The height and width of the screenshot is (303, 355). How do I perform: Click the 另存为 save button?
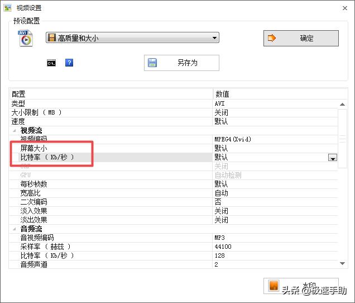point(181,63)
